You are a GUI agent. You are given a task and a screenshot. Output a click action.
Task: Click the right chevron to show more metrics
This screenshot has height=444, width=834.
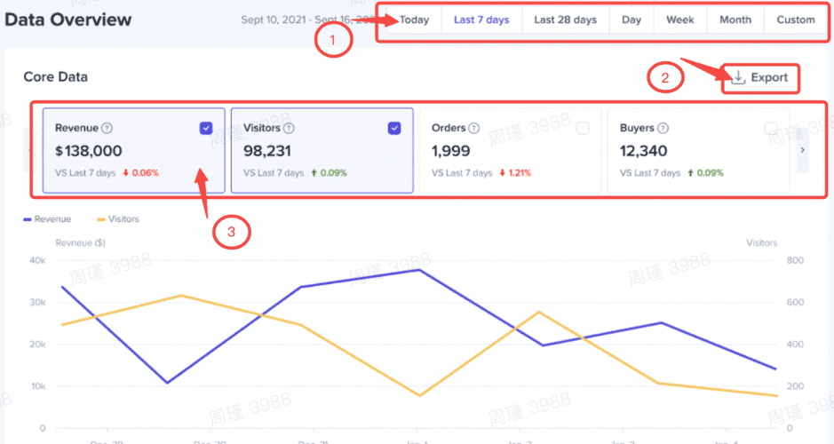tap(803, 150)
